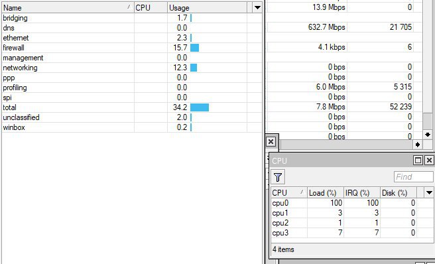
Task: Select the spi row
Action: click(132, 98)
